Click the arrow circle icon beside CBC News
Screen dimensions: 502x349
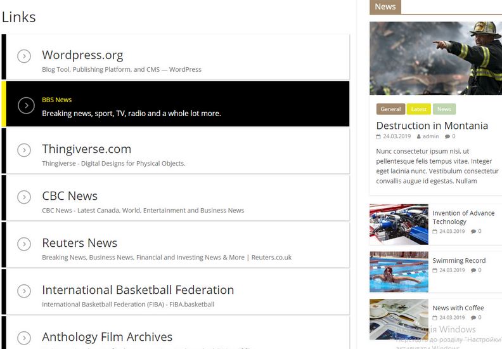pyautogui.click(x=24, y=197)
